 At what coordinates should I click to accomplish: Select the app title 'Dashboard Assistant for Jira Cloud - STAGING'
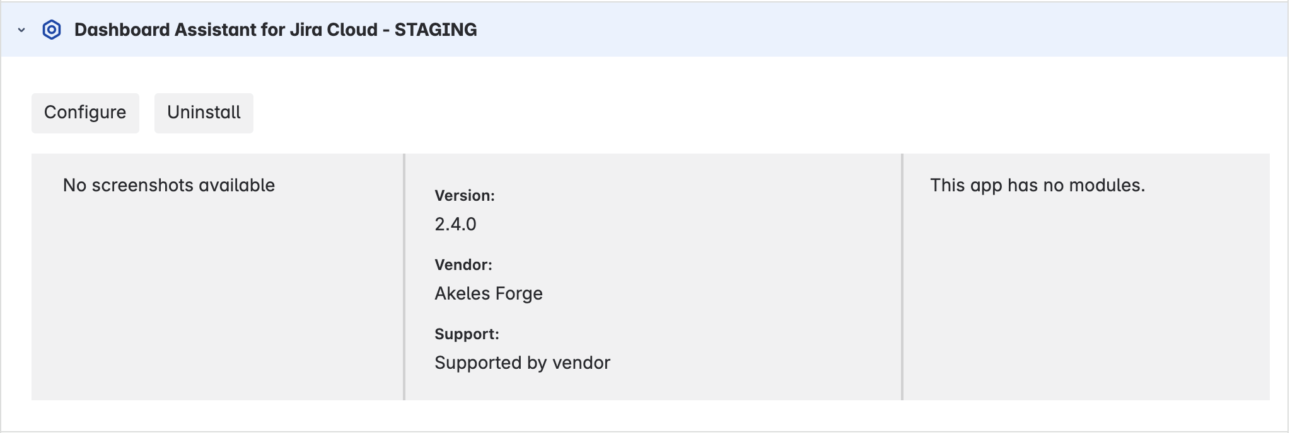275,30
